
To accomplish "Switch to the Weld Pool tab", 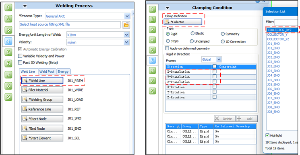I will coord(47,71).
